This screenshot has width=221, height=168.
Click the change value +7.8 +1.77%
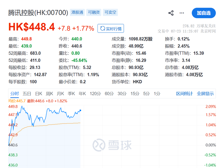coord(76,28)
